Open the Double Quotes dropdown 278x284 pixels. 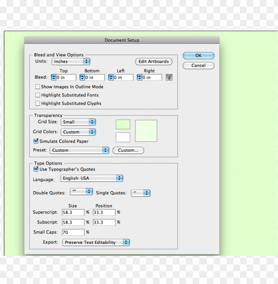click(81, 192)
